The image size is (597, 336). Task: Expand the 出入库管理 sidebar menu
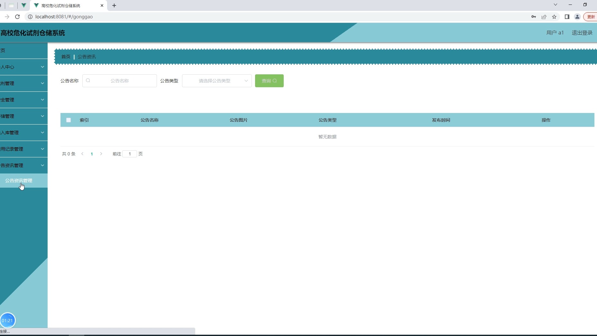click(x=24, y=133)
